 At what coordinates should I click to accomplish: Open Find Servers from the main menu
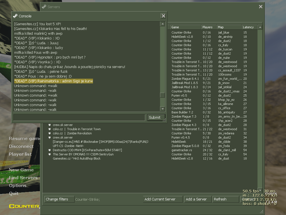click(23, 177)
